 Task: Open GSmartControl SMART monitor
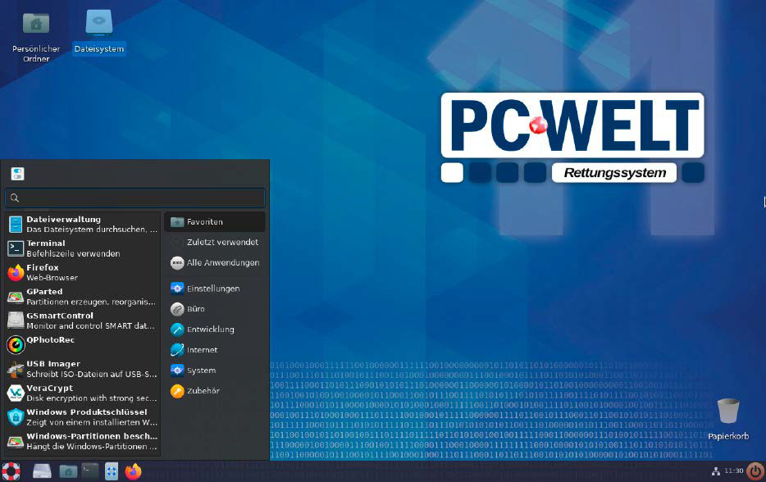83,321
